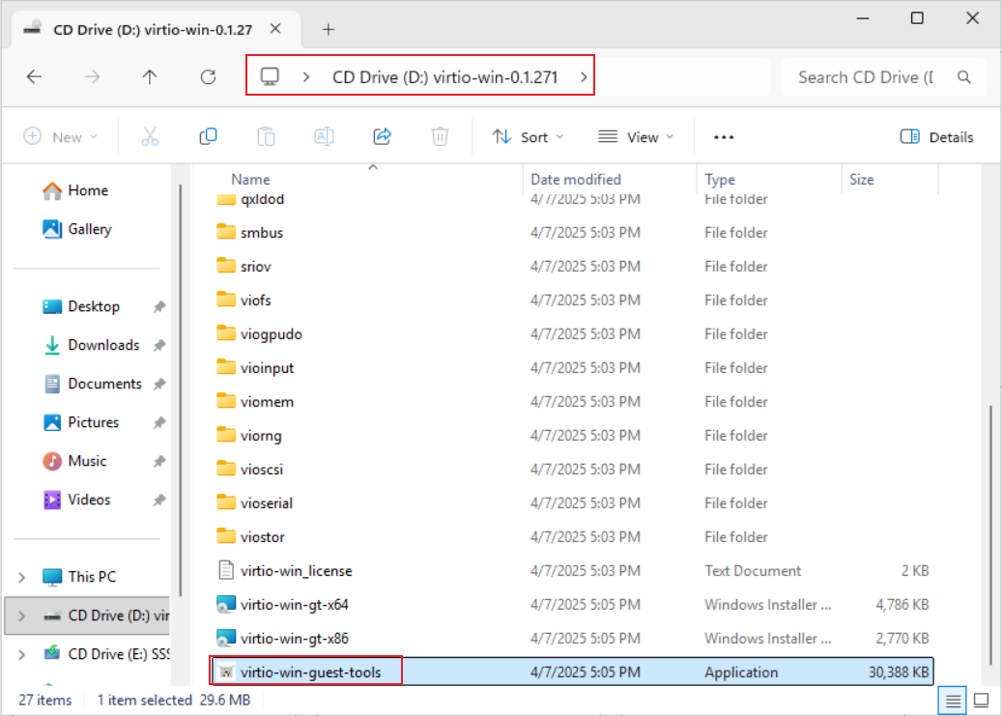The width and height of the screenshot is (1002, 716).
Task: Click the Cut scissors icon
Action: click(x=150, y=136)
